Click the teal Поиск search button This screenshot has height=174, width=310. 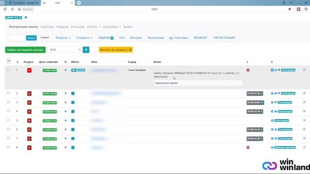[31, 38]
